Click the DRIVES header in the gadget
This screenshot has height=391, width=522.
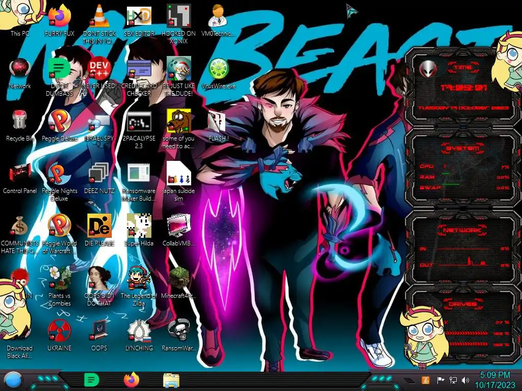[462, 304]
